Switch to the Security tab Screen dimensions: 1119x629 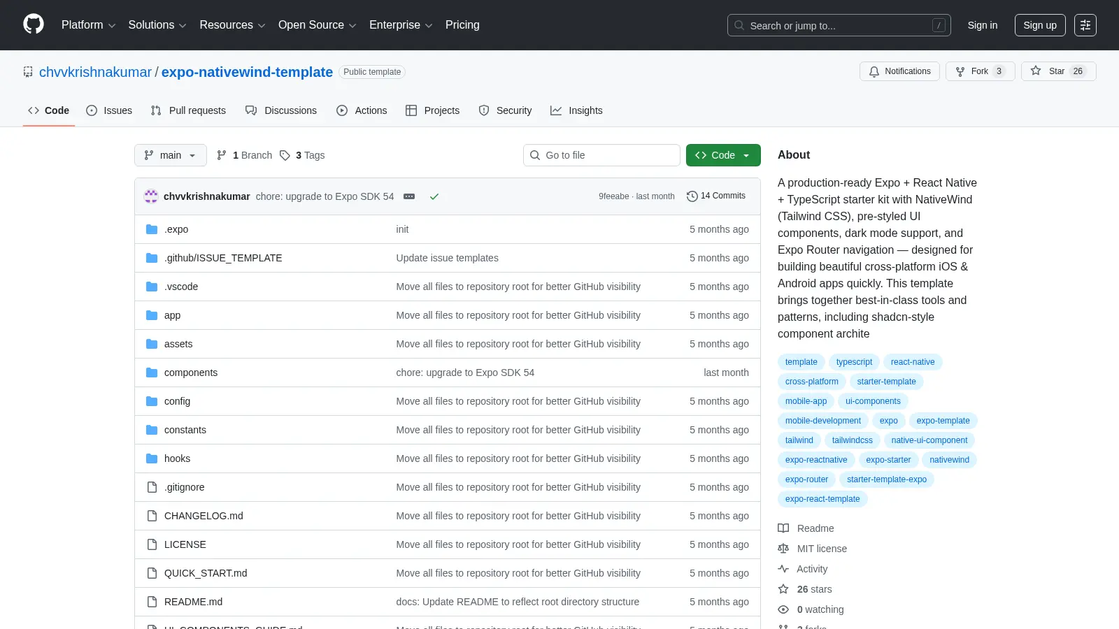click(x=505, y=110)
